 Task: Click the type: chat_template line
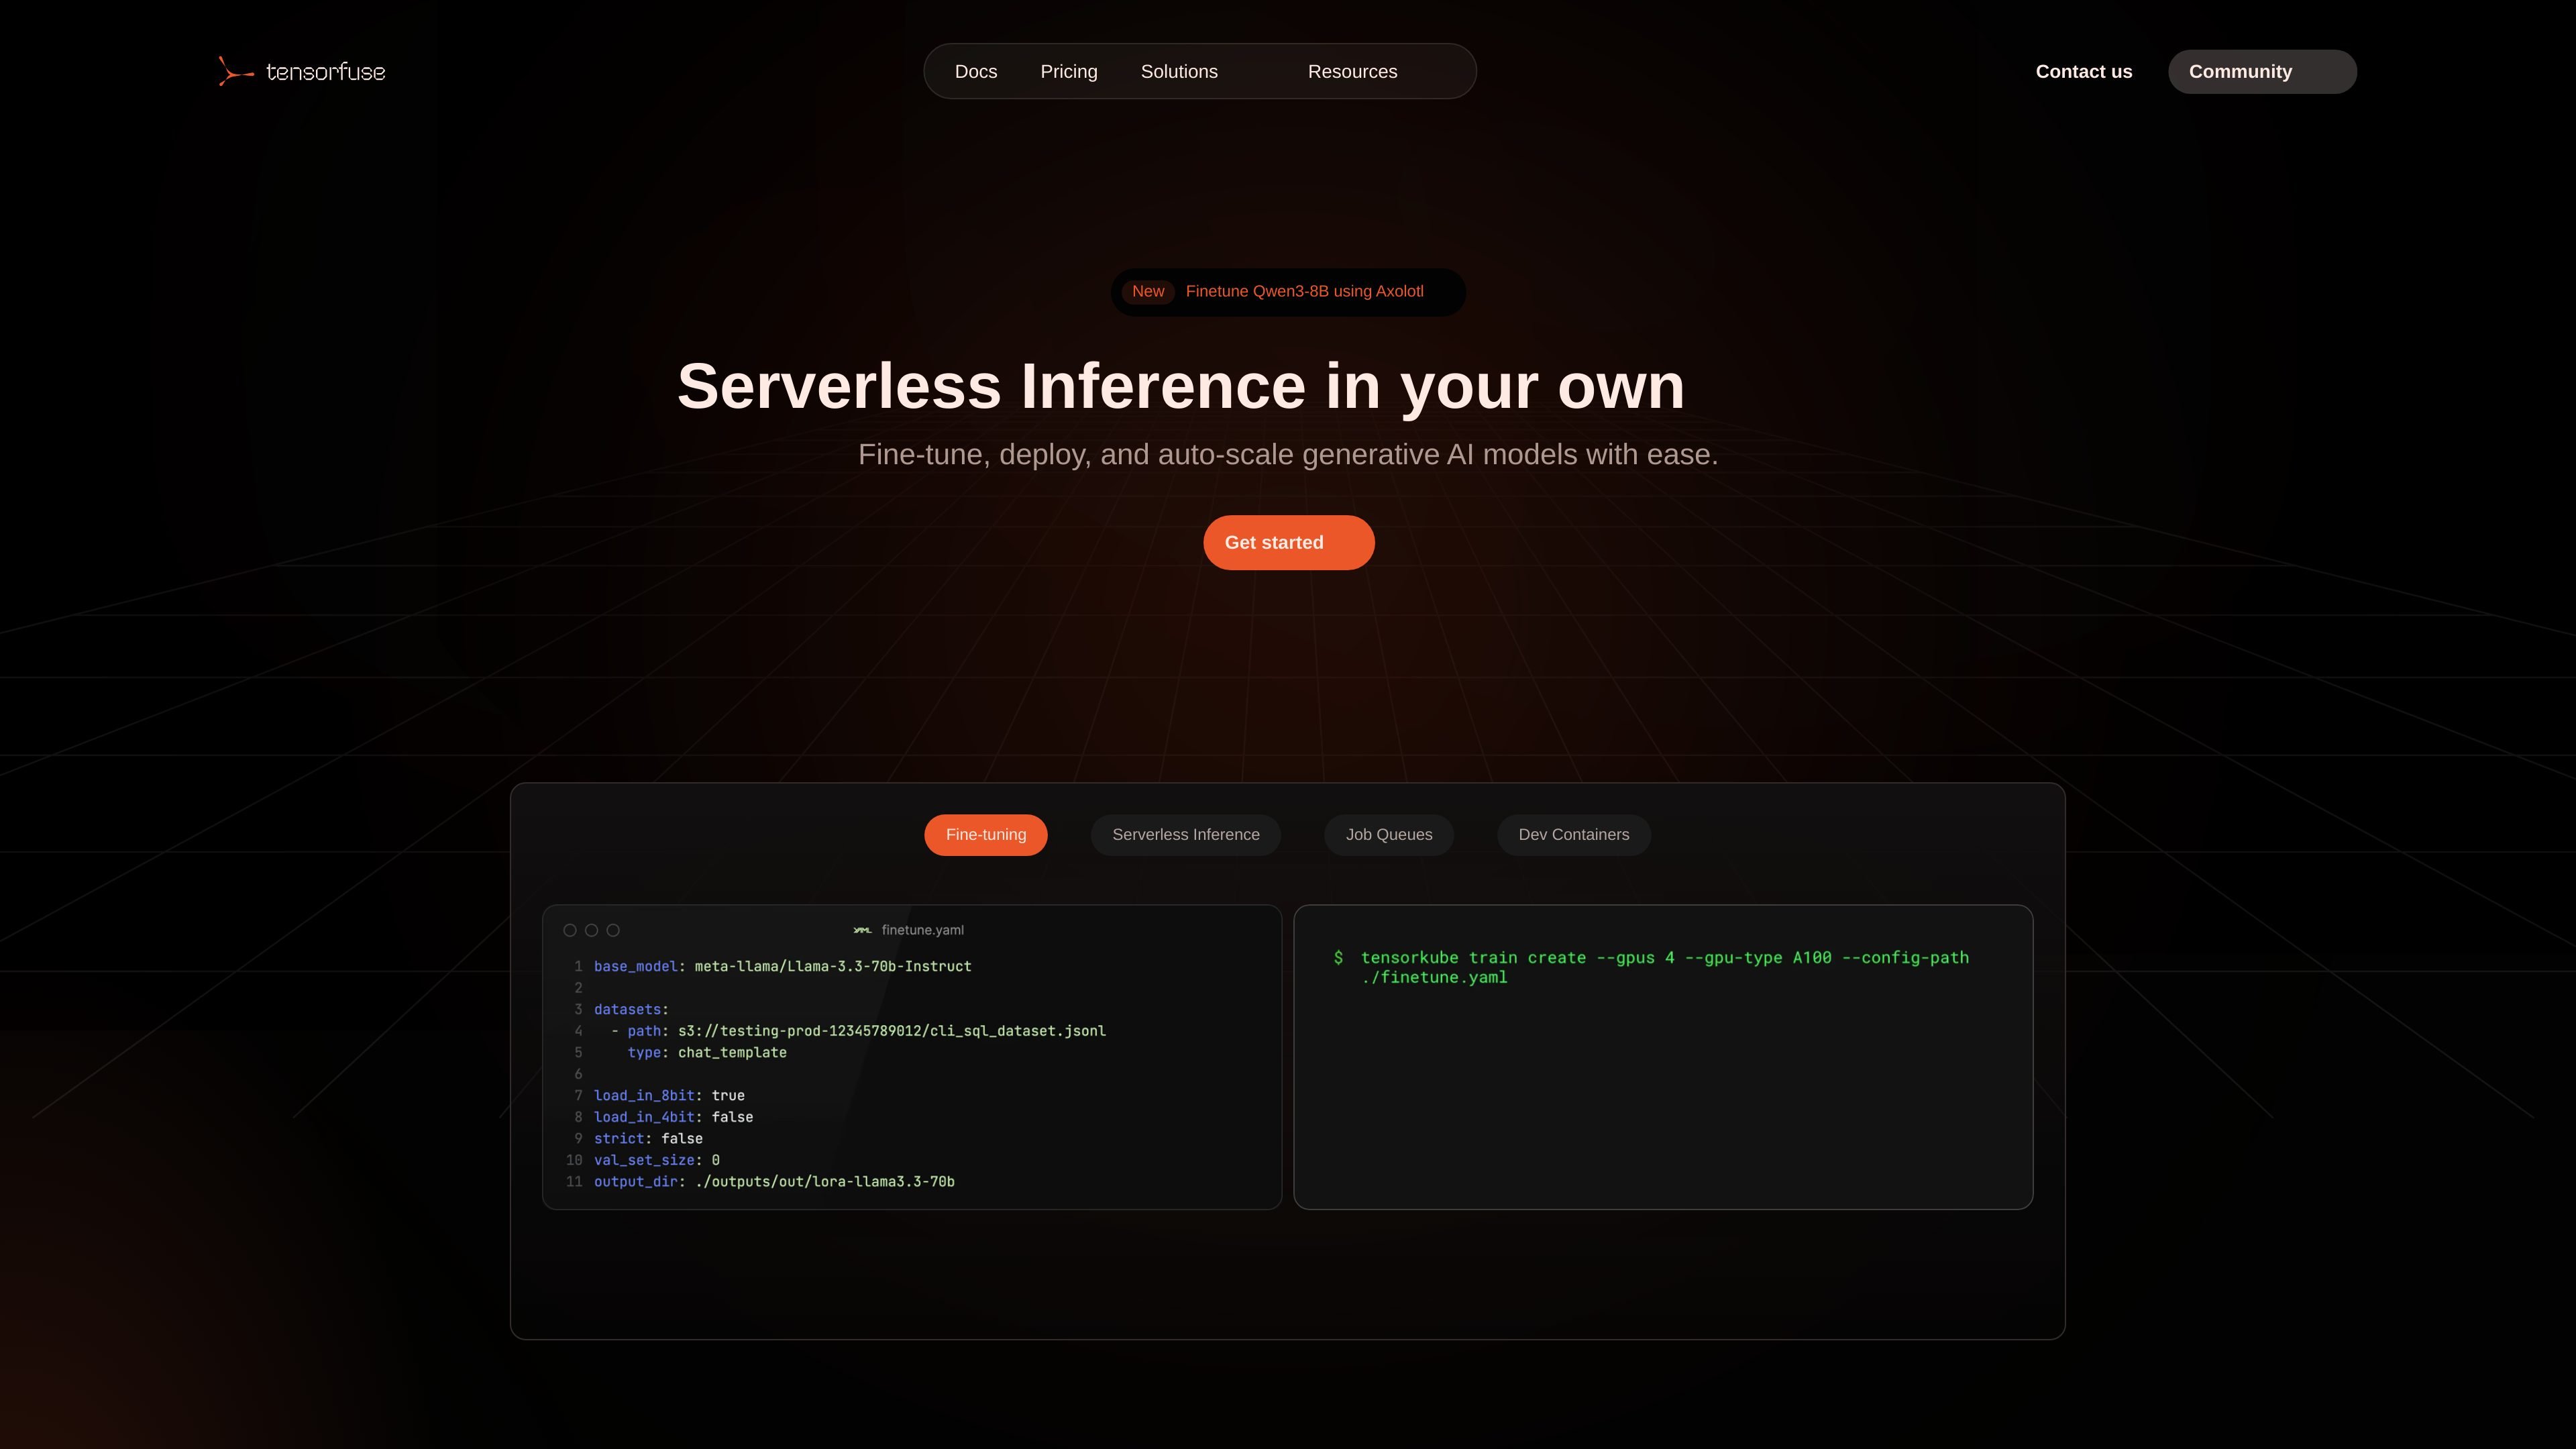pyautogui.click(x=707, y=1053)
